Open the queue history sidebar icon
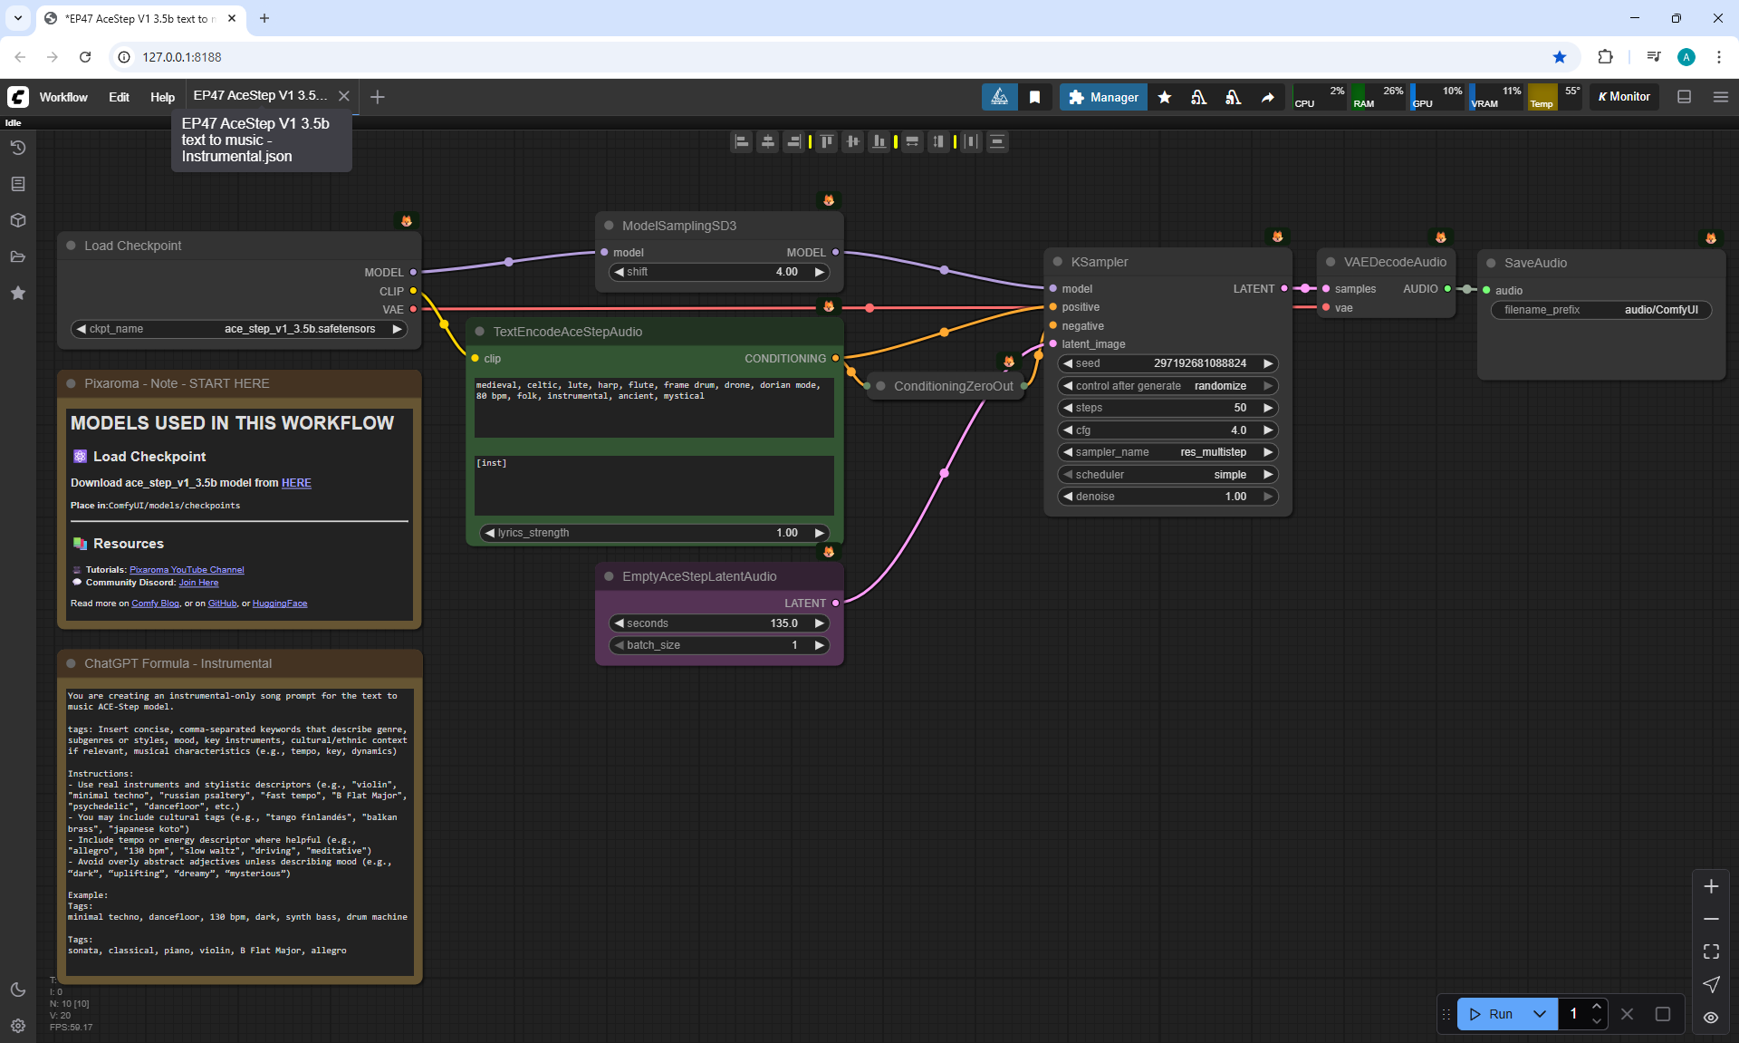 coord(18,148)
